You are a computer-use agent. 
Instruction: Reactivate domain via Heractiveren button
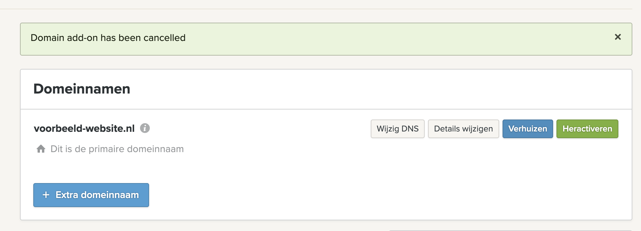(587, 129)
